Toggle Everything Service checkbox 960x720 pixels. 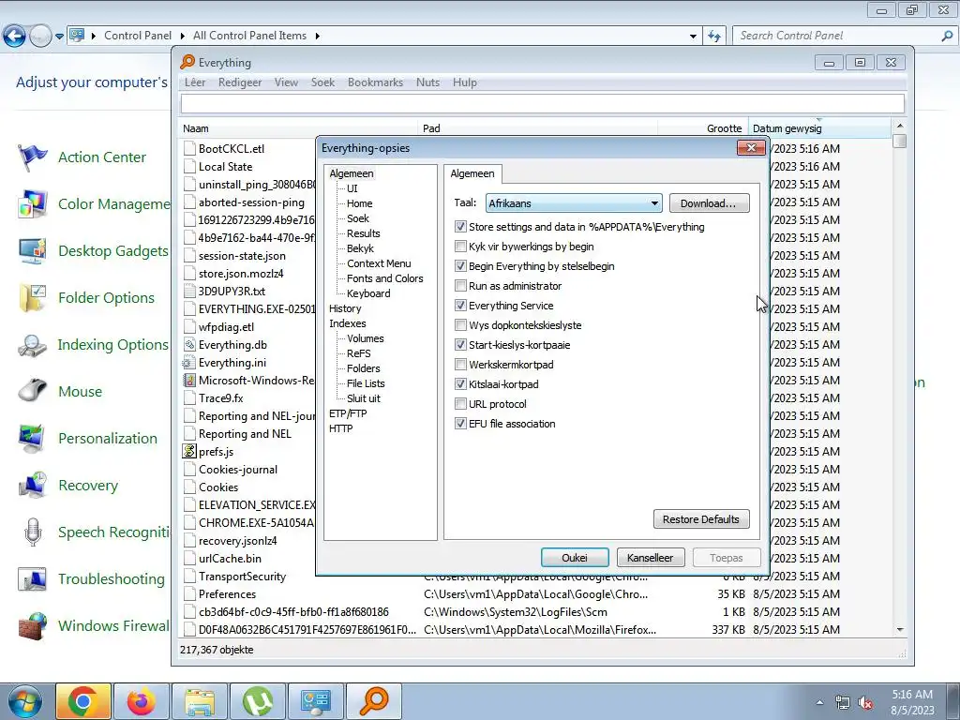click(x=460, y=306)
